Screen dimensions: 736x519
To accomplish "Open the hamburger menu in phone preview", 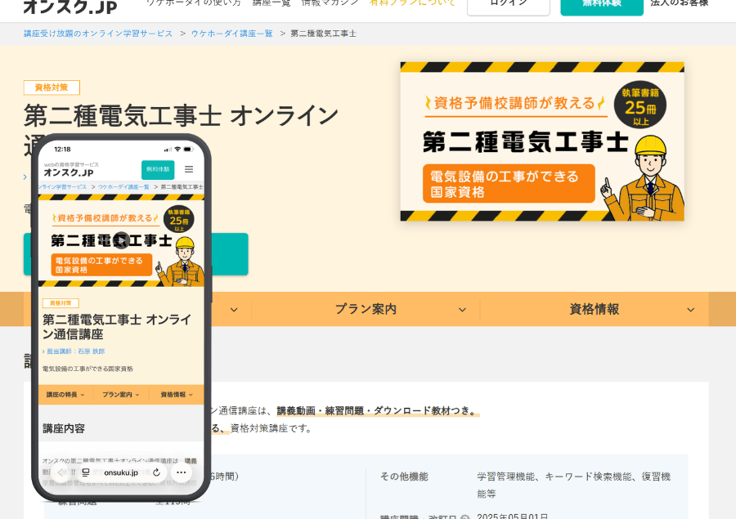I will (x=189, y=169).
